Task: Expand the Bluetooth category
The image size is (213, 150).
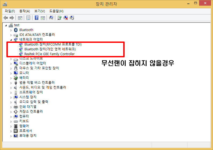Action: 11,30
